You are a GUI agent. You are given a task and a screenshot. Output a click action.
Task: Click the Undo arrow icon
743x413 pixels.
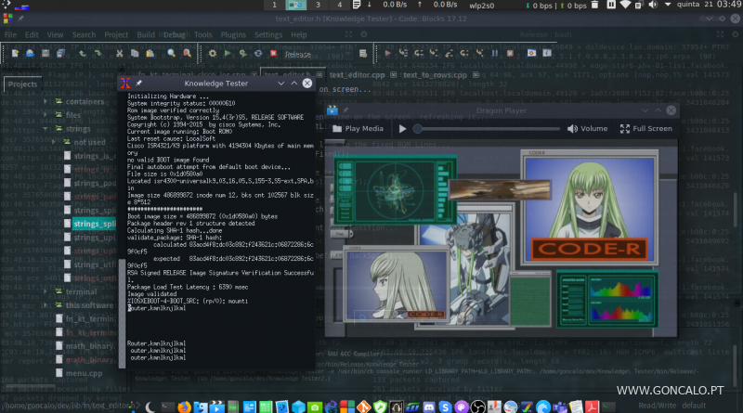coord(83,54)
